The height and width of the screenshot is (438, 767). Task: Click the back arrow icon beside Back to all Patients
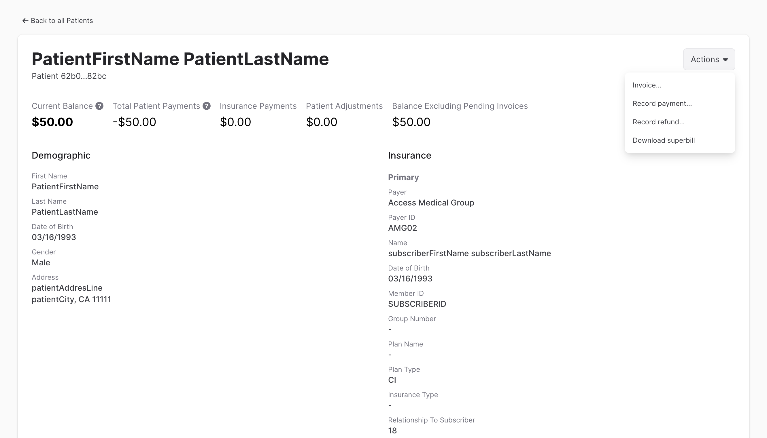point(25,20)
